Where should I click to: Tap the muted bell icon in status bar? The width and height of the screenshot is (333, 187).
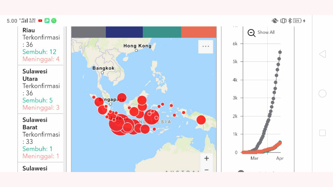[x=275, y=20]
